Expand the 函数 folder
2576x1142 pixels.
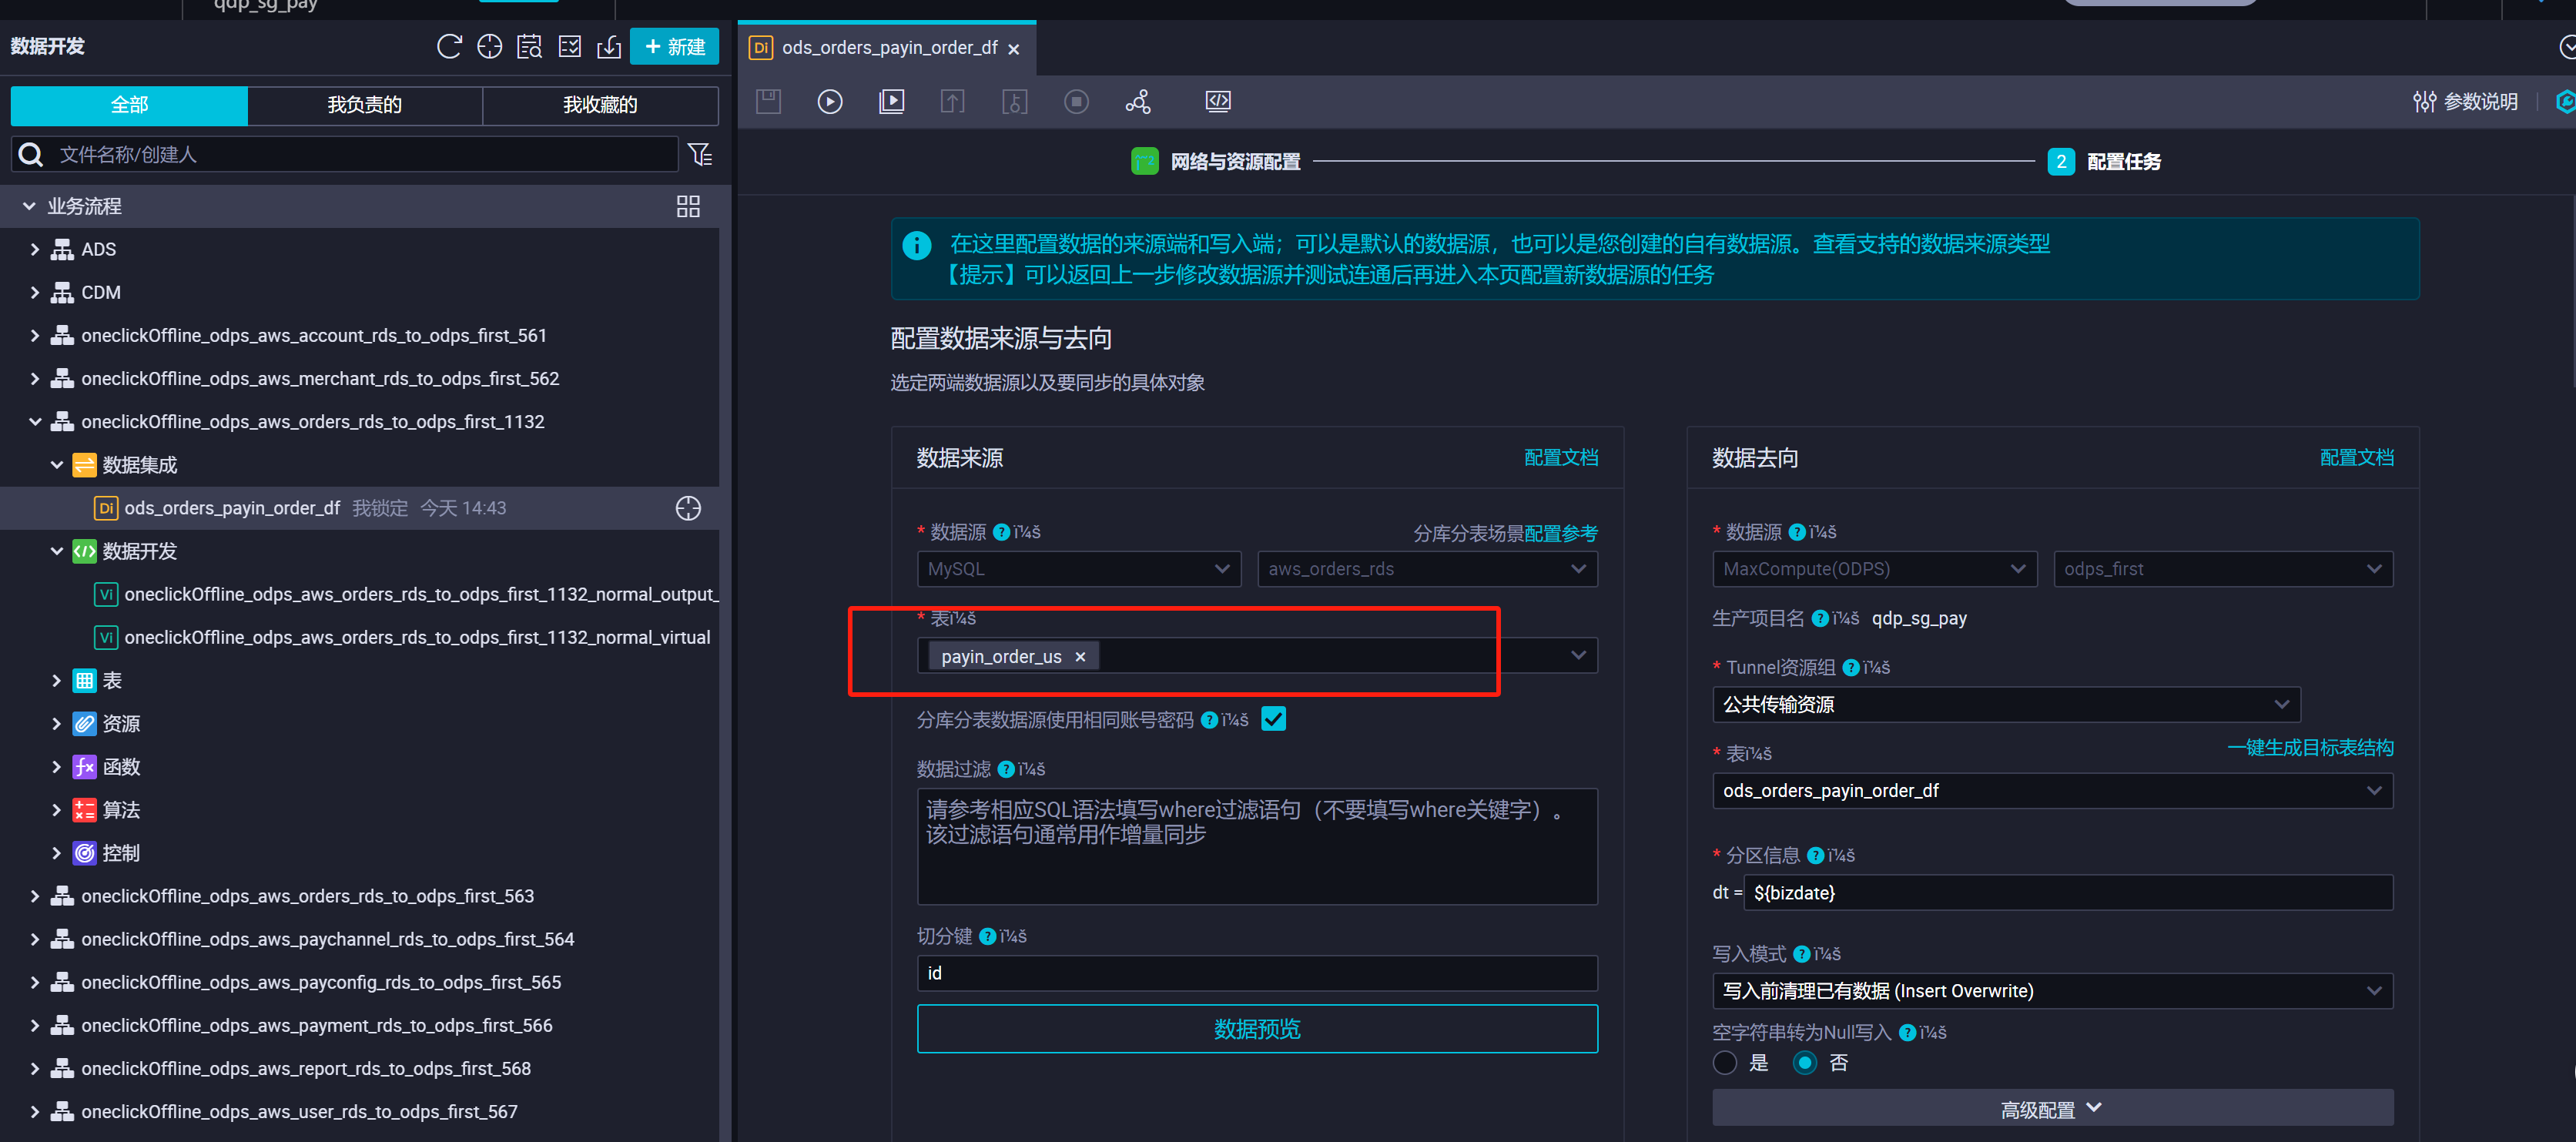[57, 767]
